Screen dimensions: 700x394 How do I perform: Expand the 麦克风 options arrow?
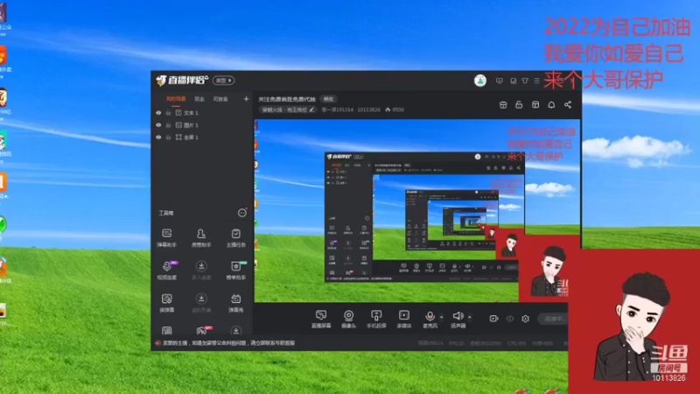click(x=442, y=317)
